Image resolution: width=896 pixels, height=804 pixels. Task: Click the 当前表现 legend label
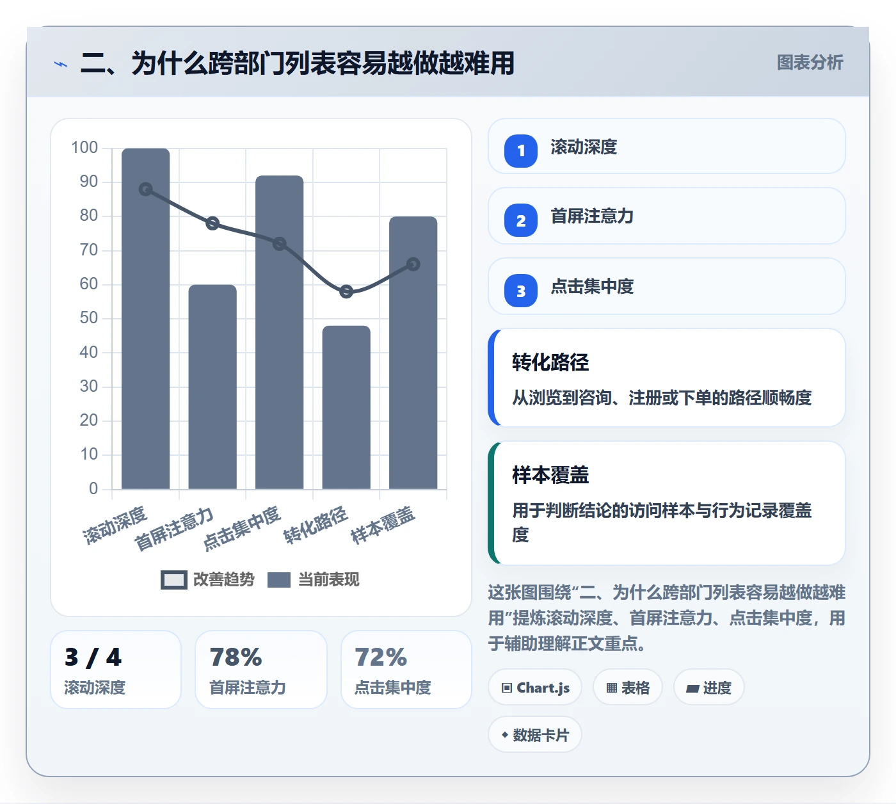[329, 580]
